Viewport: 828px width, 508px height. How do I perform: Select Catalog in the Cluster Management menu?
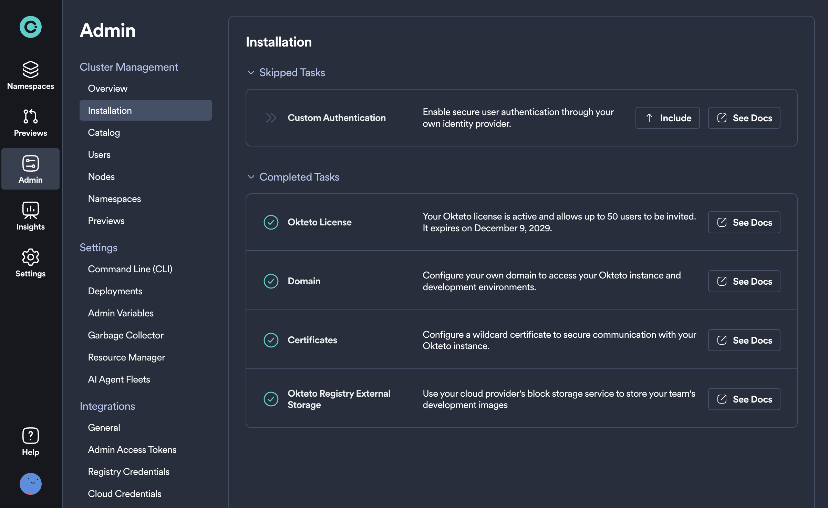[x=104, y=133]
